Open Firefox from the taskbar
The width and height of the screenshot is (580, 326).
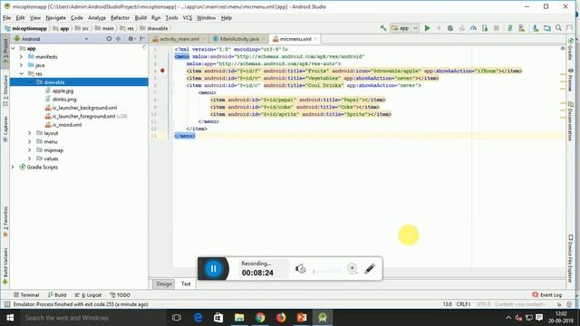(281, 318)
